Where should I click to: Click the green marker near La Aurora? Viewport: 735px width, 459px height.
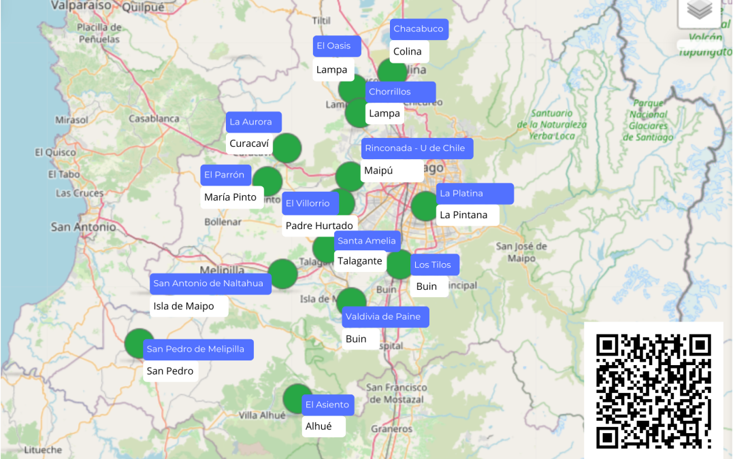(x=287, y=148)
